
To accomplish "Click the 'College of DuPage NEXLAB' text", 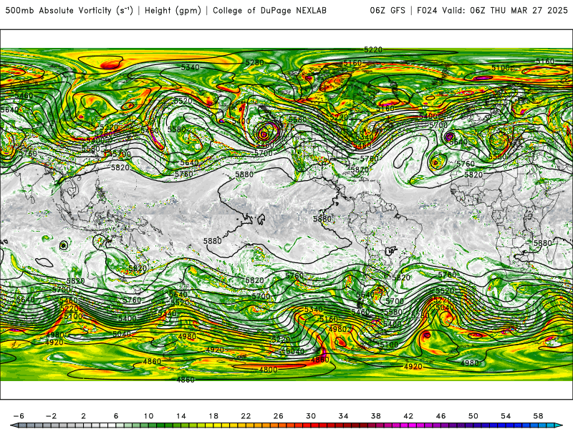I will click(x=269, y=11).
